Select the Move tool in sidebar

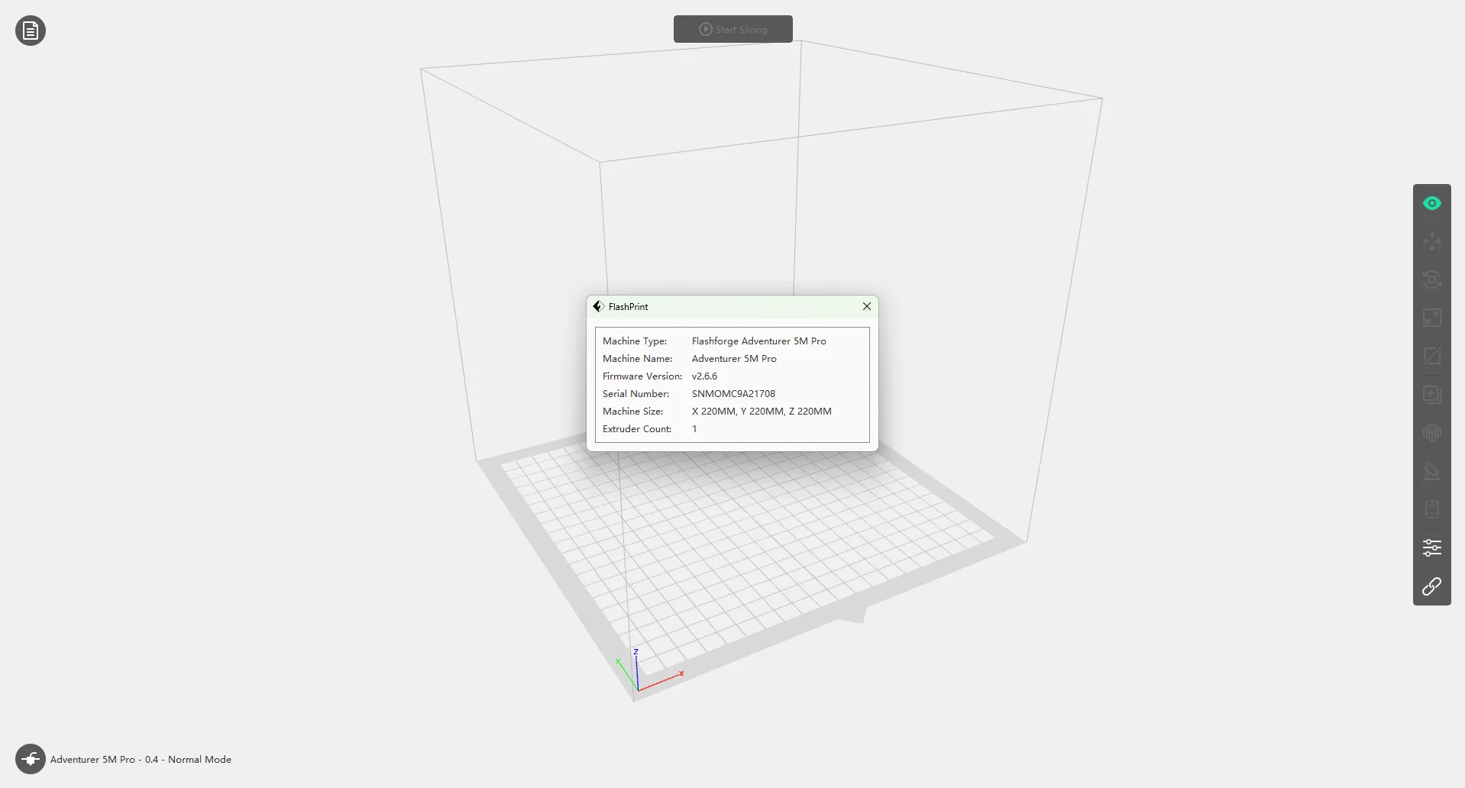point(1431,241)
